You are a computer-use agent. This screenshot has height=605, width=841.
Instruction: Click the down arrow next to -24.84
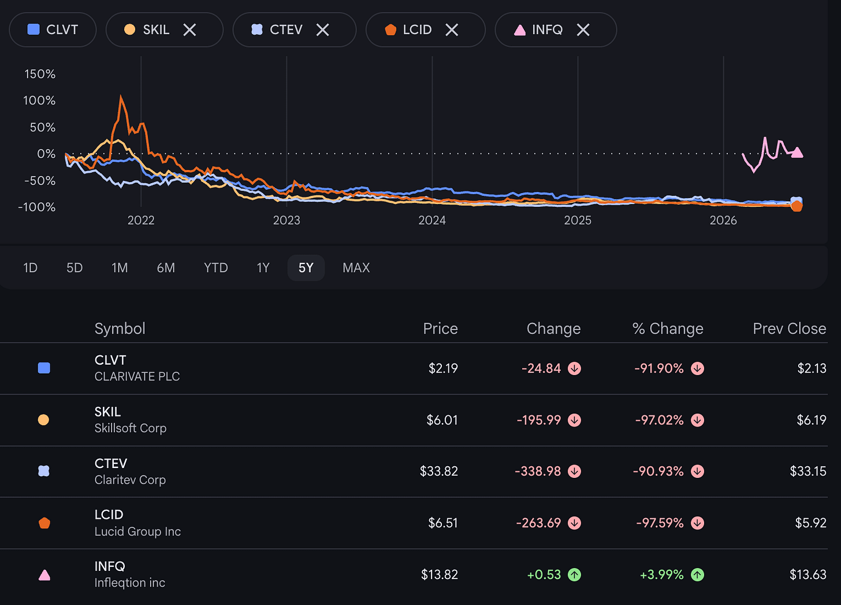click(574, 368)
